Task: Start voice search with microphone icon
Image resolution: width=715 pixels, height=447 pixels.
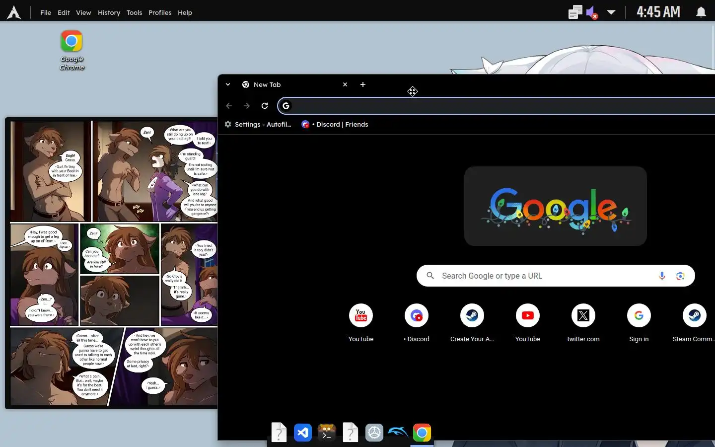Action: tap(662, 276)
